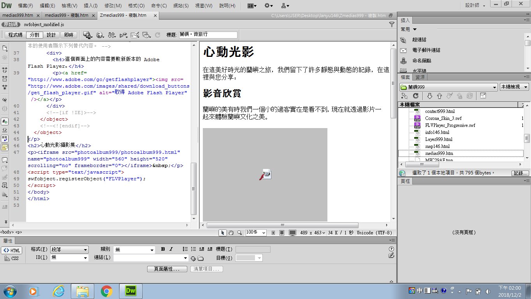Toggle HTML mode in Properties panel
The image size is (531, 299).
tap(12, 250)
